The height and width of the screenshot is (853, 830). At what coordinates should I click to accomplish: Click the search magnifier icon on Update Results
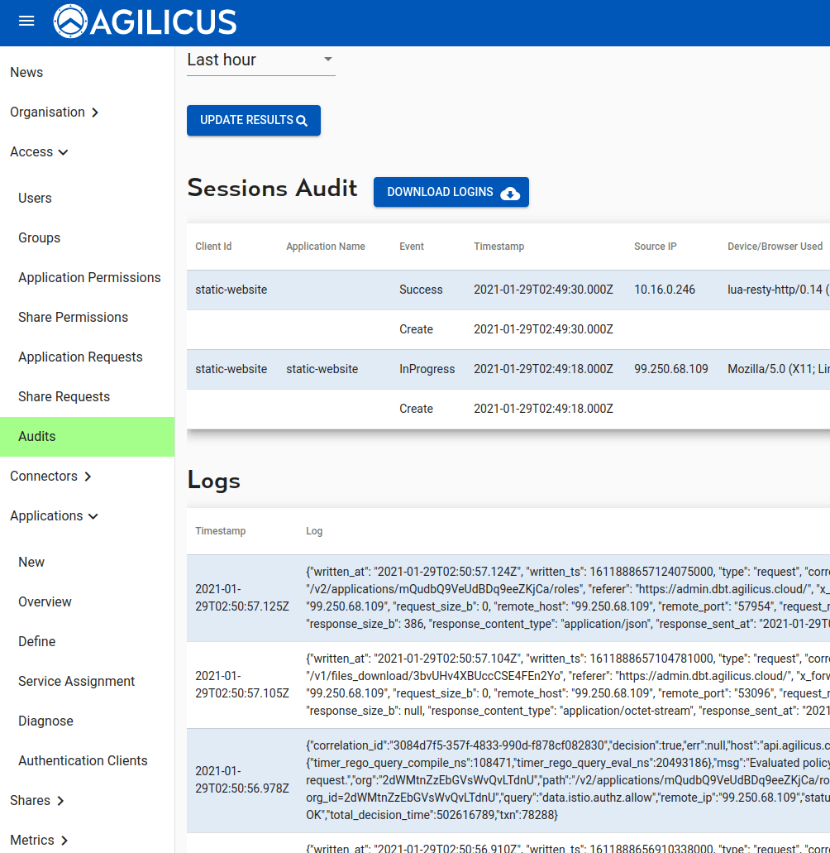pos(302,121)
